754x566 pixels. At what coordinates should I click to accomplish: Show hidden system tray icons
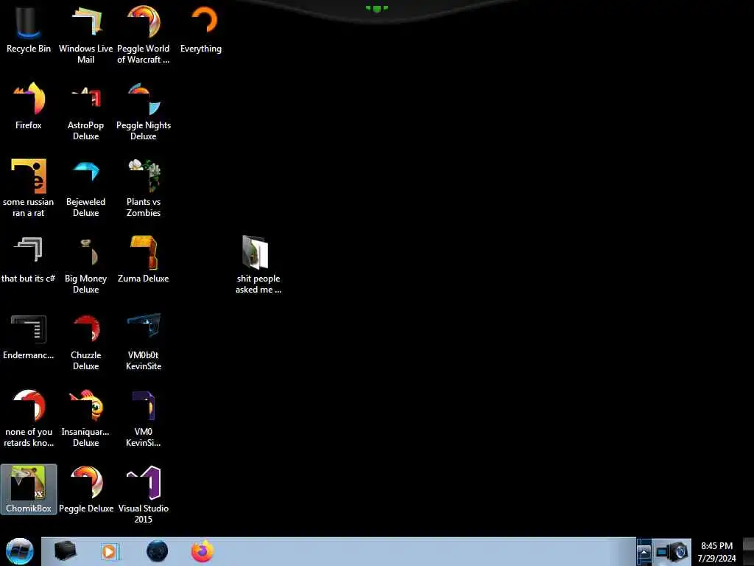(x=644, y=551)
